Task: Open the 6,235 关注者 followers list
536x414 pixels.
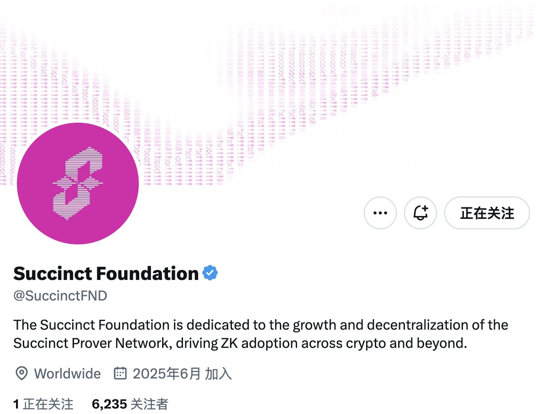Action: [x=130, y=404]
